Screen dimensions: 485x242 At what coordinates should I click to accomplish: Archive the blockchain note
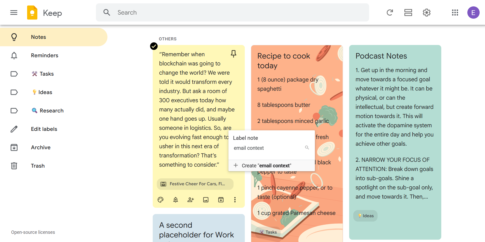tap(221, 200)
